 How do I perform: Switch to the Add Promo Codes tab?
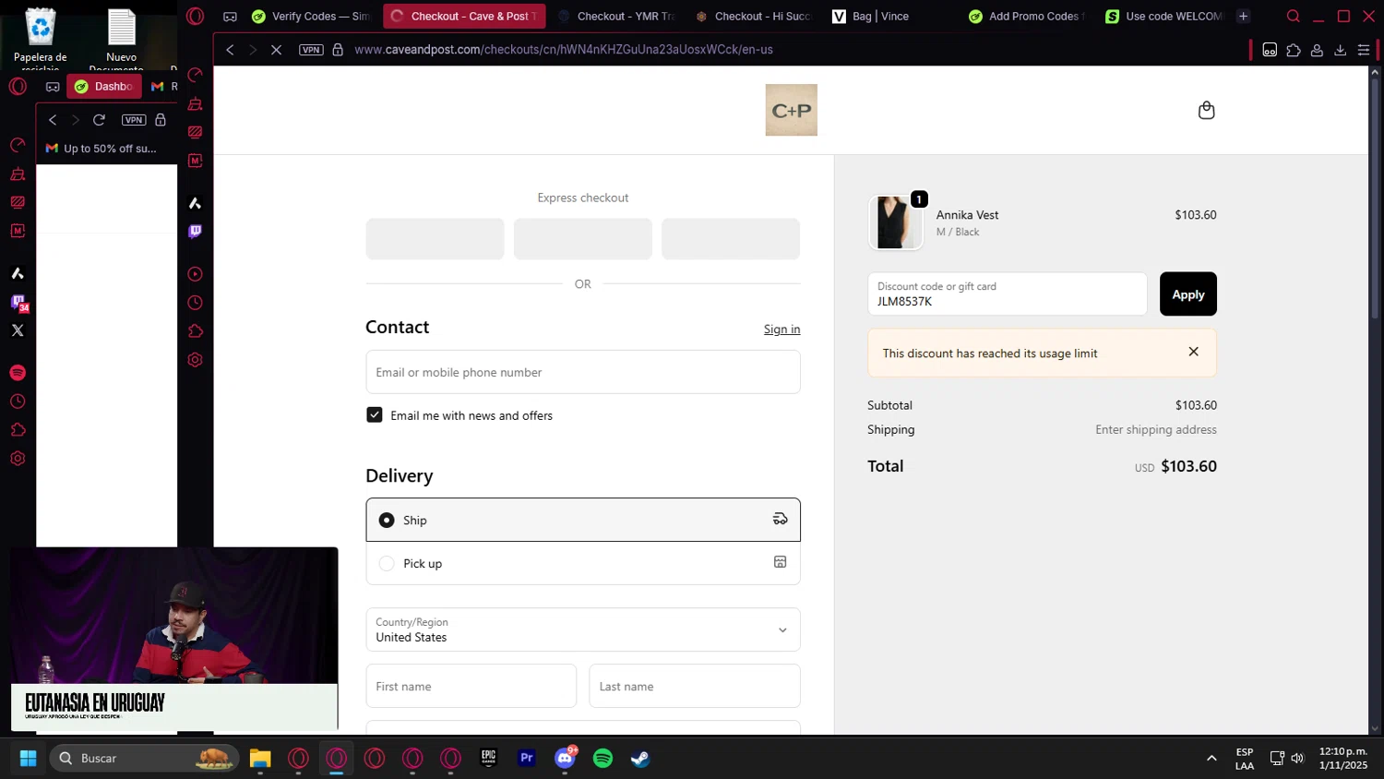pos(1029,17)
